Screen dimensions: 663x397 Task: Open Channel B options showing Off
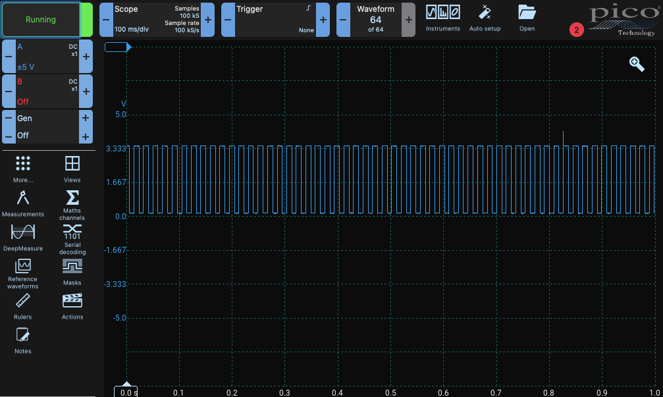[47, 92]
